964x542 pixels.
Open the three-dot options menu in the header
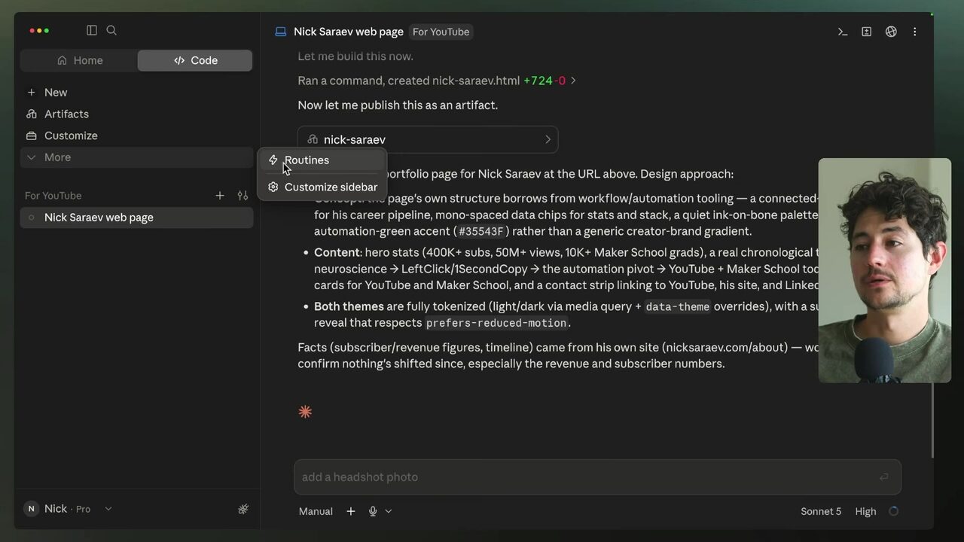(x=915, y=32)
